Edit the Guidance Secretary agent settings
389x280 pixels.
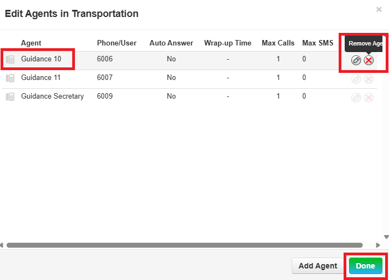pyautogui.click(x=356, y=98)
